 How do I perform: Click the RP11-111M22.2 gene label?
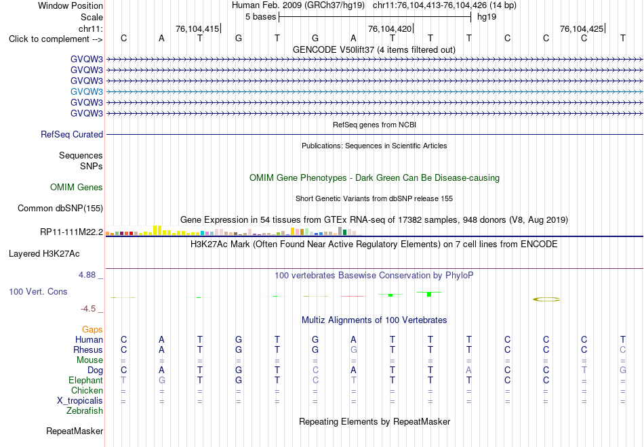pos(71,232)
